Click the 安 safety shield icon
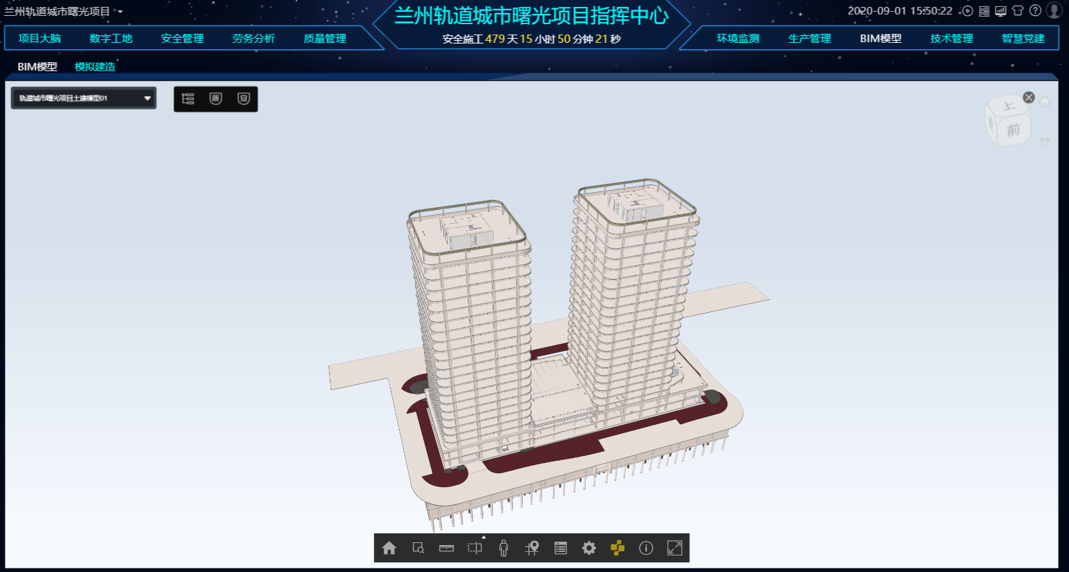The height and width of the screenshot is (572, 1069). pyautogui.click(x=243, y=99)
